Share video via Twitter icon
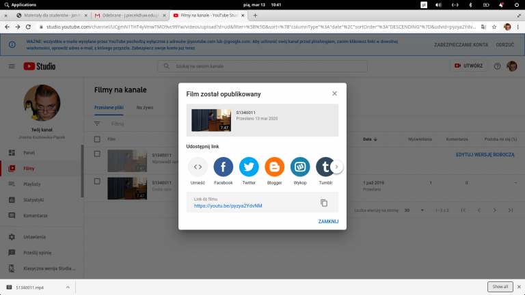 249,167
